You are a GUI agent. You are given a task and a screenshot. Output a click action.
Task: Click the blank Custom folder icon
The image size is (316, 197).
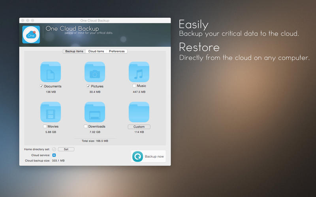click(x=139, y=112)
